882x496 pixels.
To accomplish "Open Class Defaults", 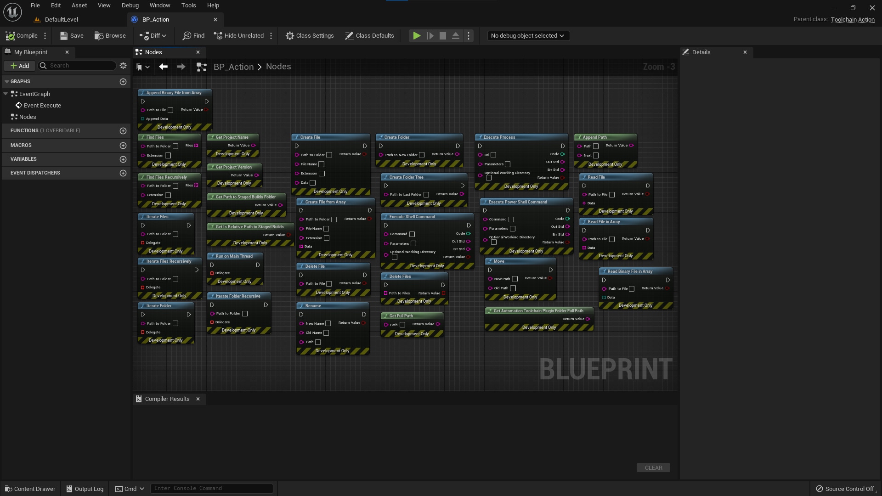I will pos(369,36).
